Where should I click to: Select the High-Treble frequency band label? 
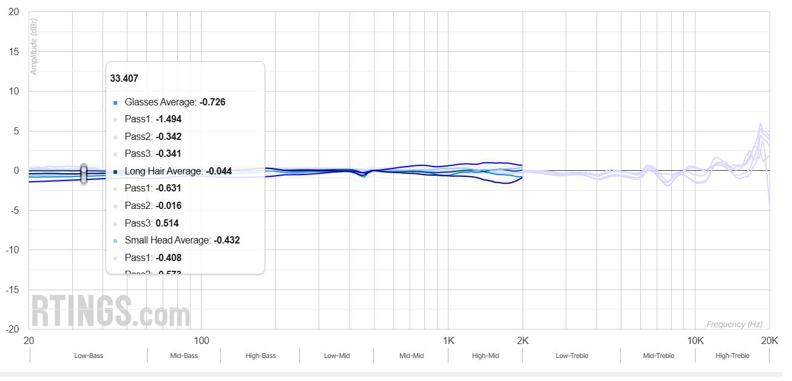coord(733,356)
